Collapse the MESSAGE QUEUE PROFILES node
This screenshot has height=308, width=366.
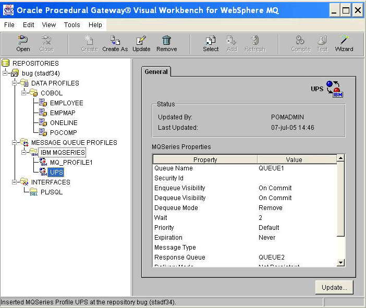pyautogui.click(x=15, y=143)
